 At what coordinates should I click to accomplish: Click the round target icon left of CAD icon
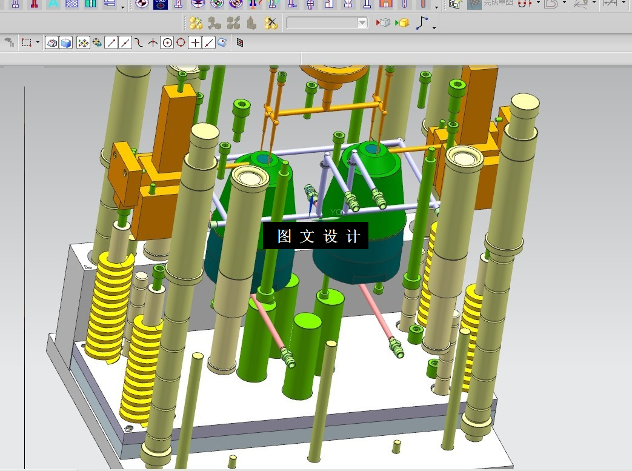point(141,4)
